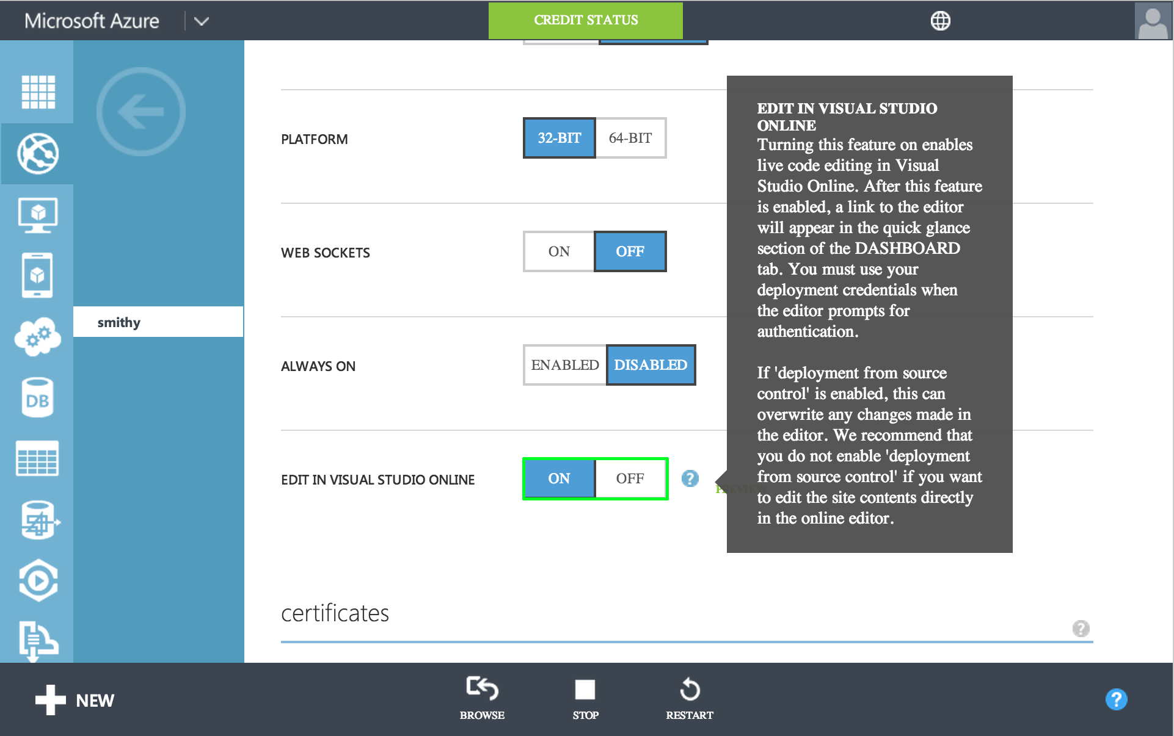This screenshot has width=1174, height=736.
Task: Click the CREDIT STATUS button
Action: tap(585, 20)
